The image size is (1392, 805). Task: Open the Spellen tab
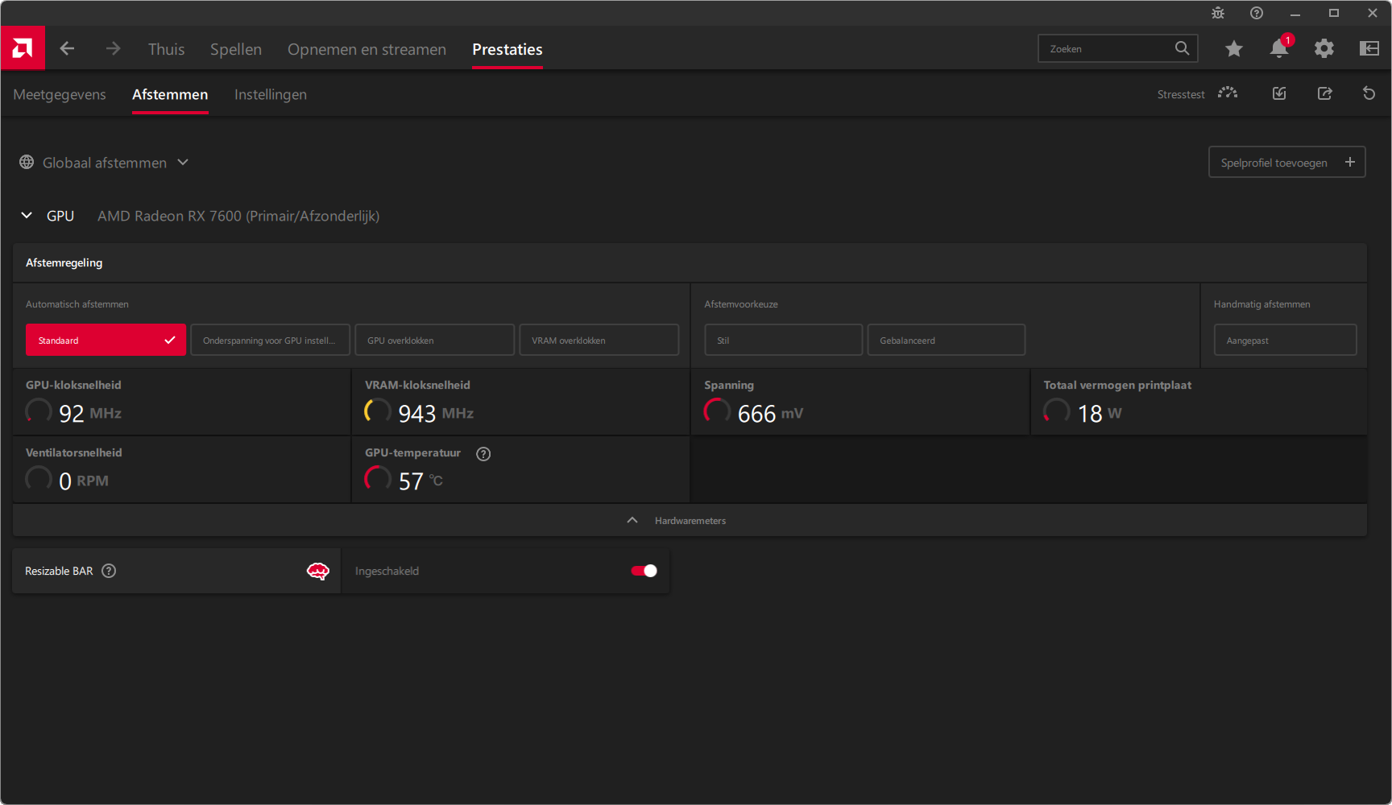click(236, 49)
